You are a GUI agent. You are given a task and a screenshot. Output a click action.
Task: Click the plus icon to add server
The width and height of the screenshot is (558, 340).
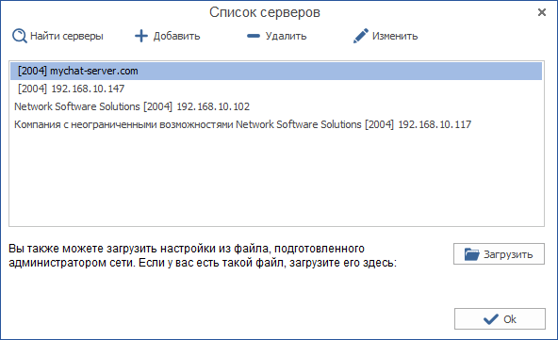(x=141, y=36)
